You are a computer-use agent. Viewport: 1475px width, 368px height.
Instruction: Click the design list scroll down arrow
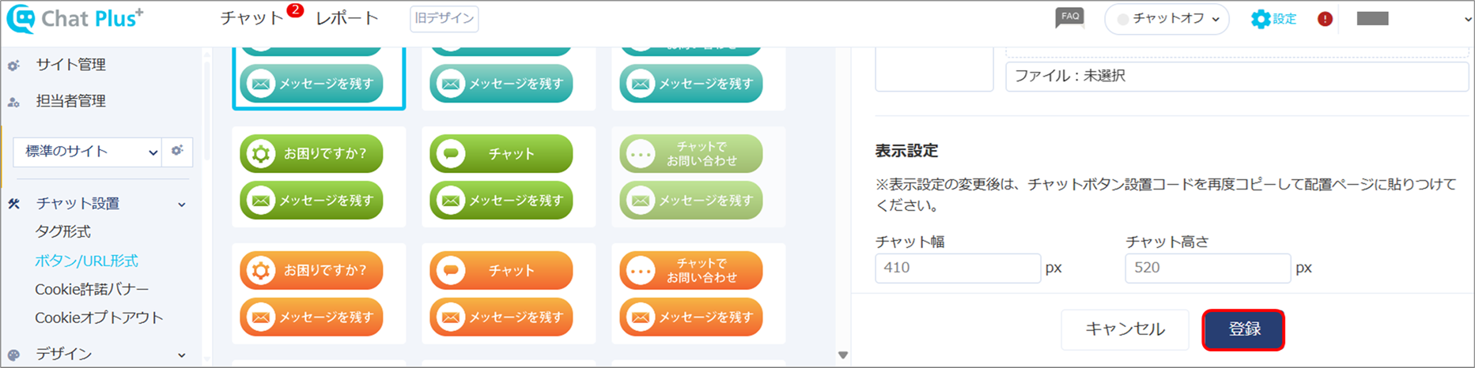[x=843, y=355]
